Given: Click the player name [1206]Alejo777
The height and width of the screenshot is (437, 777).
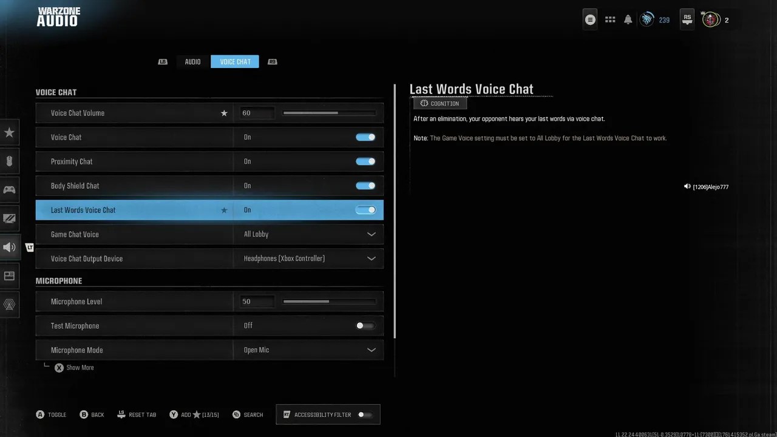Looking at the screenshot, I should coord(711,187).
